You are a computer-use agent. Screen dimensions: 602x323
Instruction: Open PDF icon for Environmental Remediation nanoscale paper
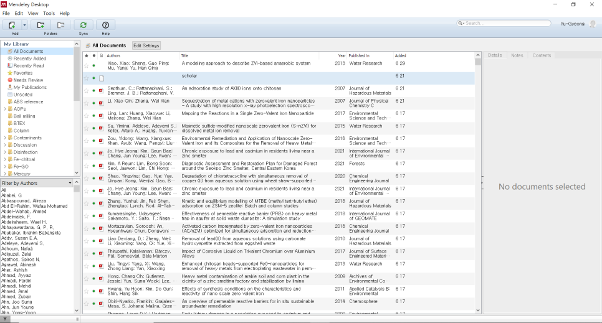102,141
